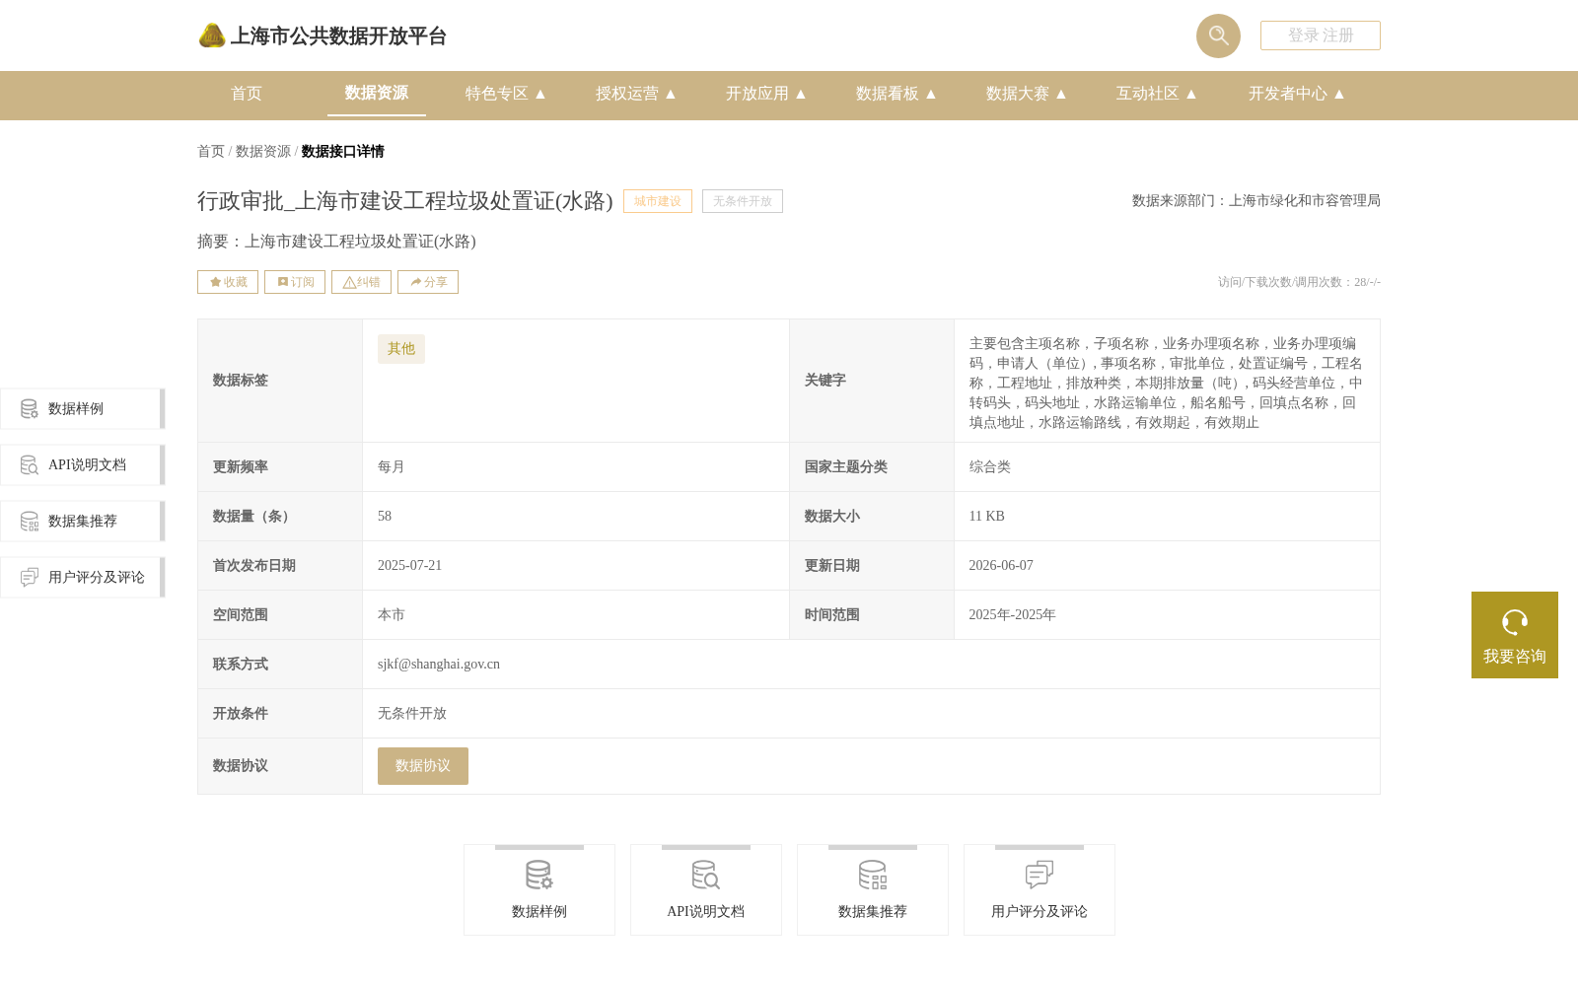Click 数据集推荐 icon in left sidebar

click(x=30, y=521)
